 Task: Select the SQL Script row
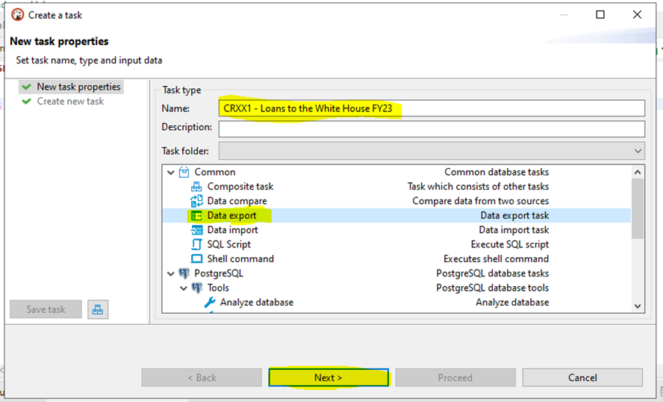point(396,244)
